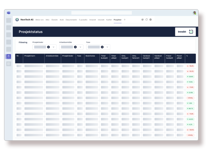Expand the Fase filter dropdown
The image size is (208, 151).
(x=107, y=47)
